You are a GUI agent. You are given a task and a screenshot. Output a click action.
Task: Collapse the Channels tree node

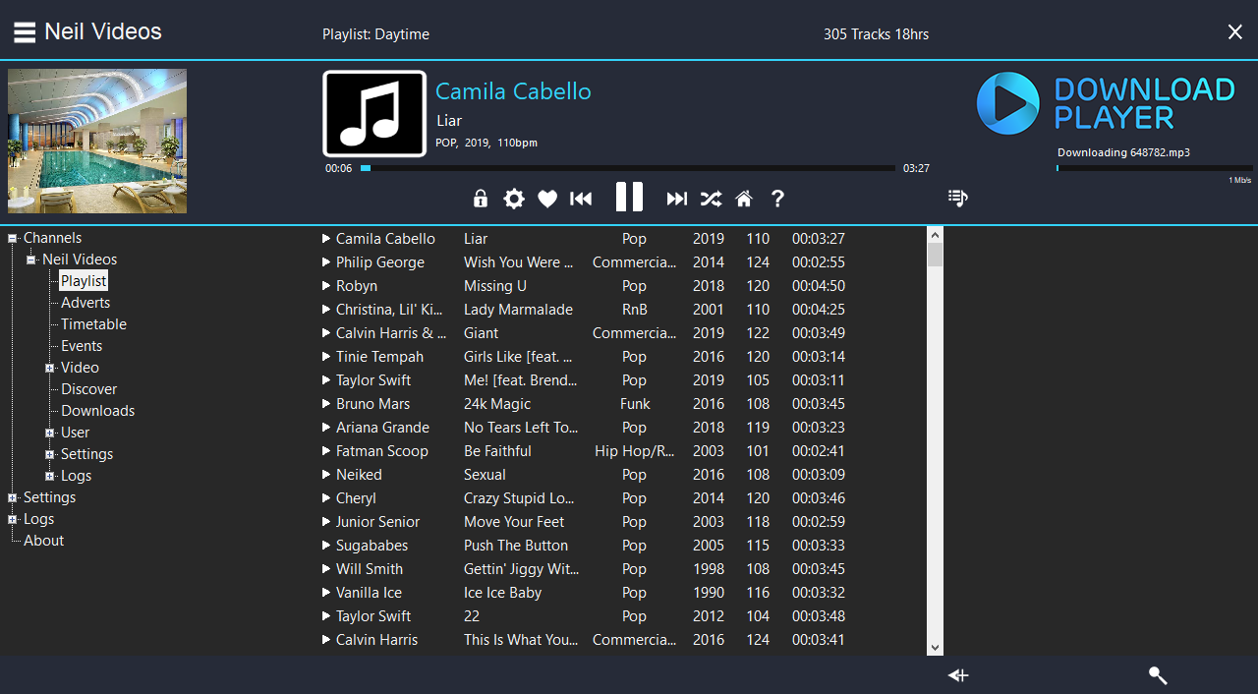tap(13, 238)
